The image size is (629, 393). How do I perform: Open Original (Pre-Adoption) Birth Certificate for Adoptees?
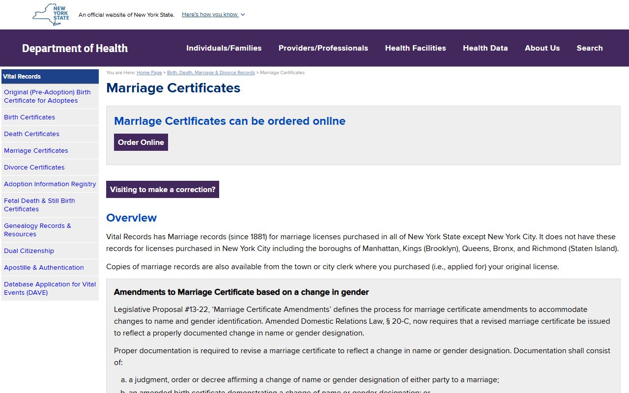point(50,96)
